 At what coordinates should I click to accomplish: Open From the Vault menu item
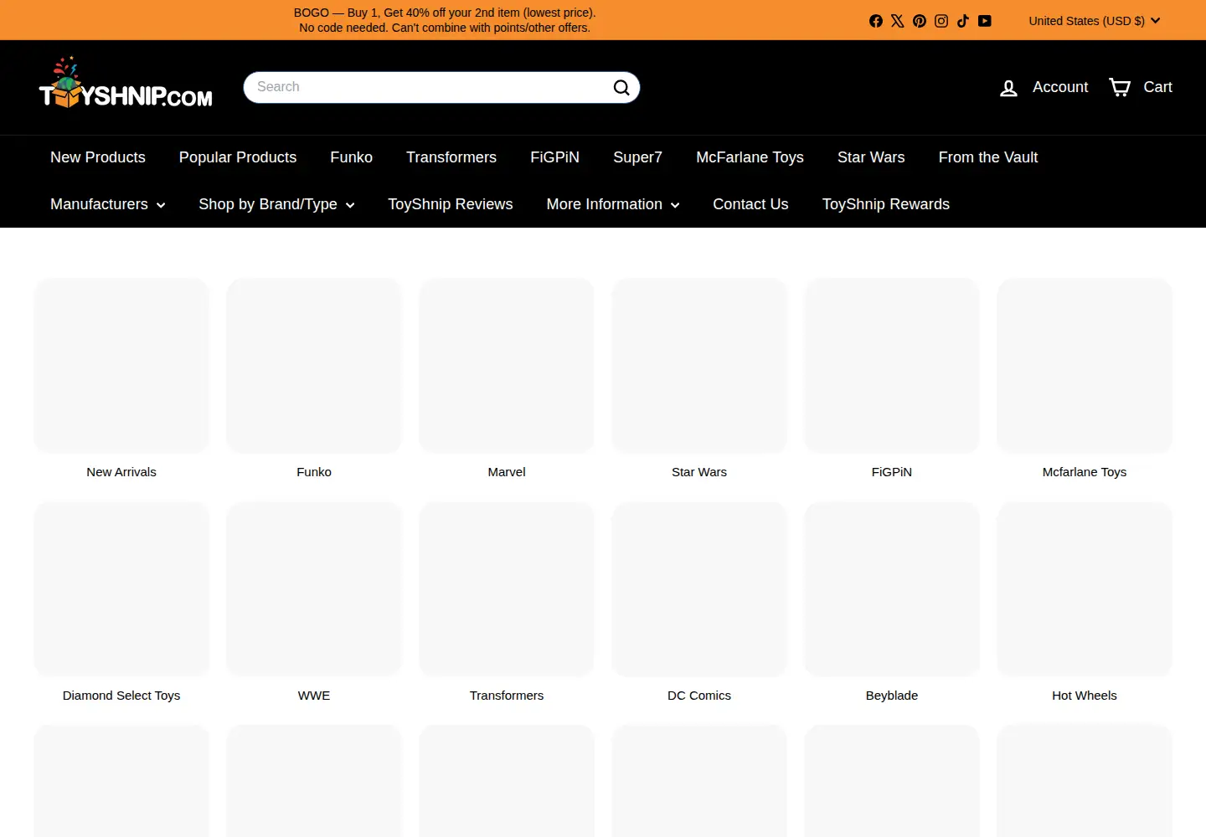pos(988,157)
